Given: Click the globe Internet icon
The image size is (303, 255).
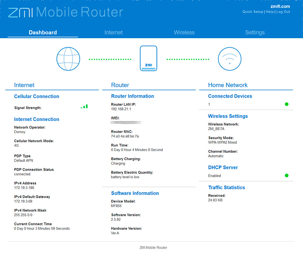Looking at the screenshot, I should [x=69, y=59].
